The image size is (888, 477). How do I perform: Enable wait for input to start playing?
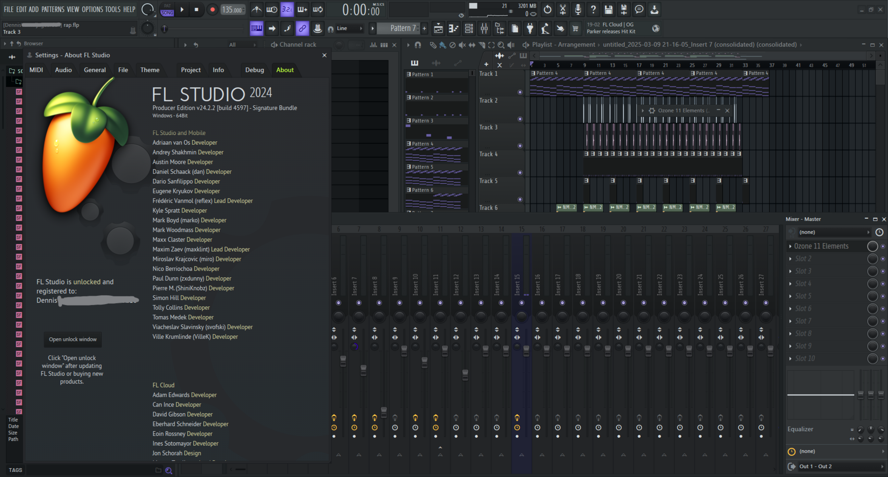click(272, 10)
